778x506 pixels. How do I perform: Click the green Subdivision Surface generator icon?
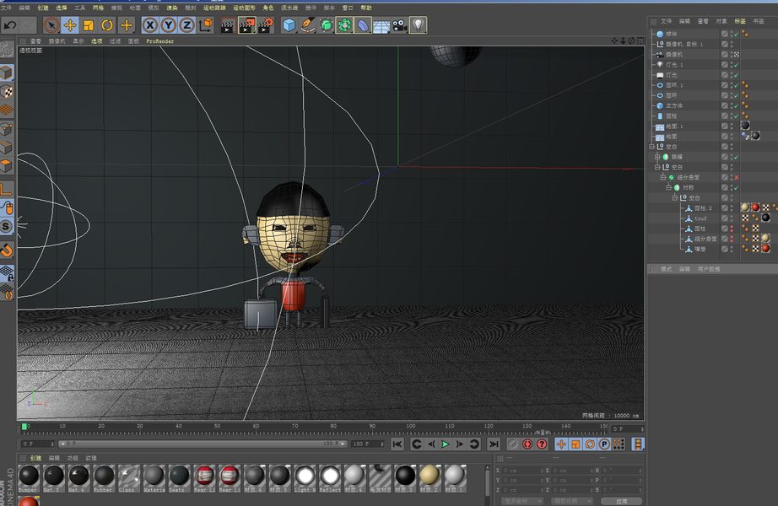pos(326,24)
